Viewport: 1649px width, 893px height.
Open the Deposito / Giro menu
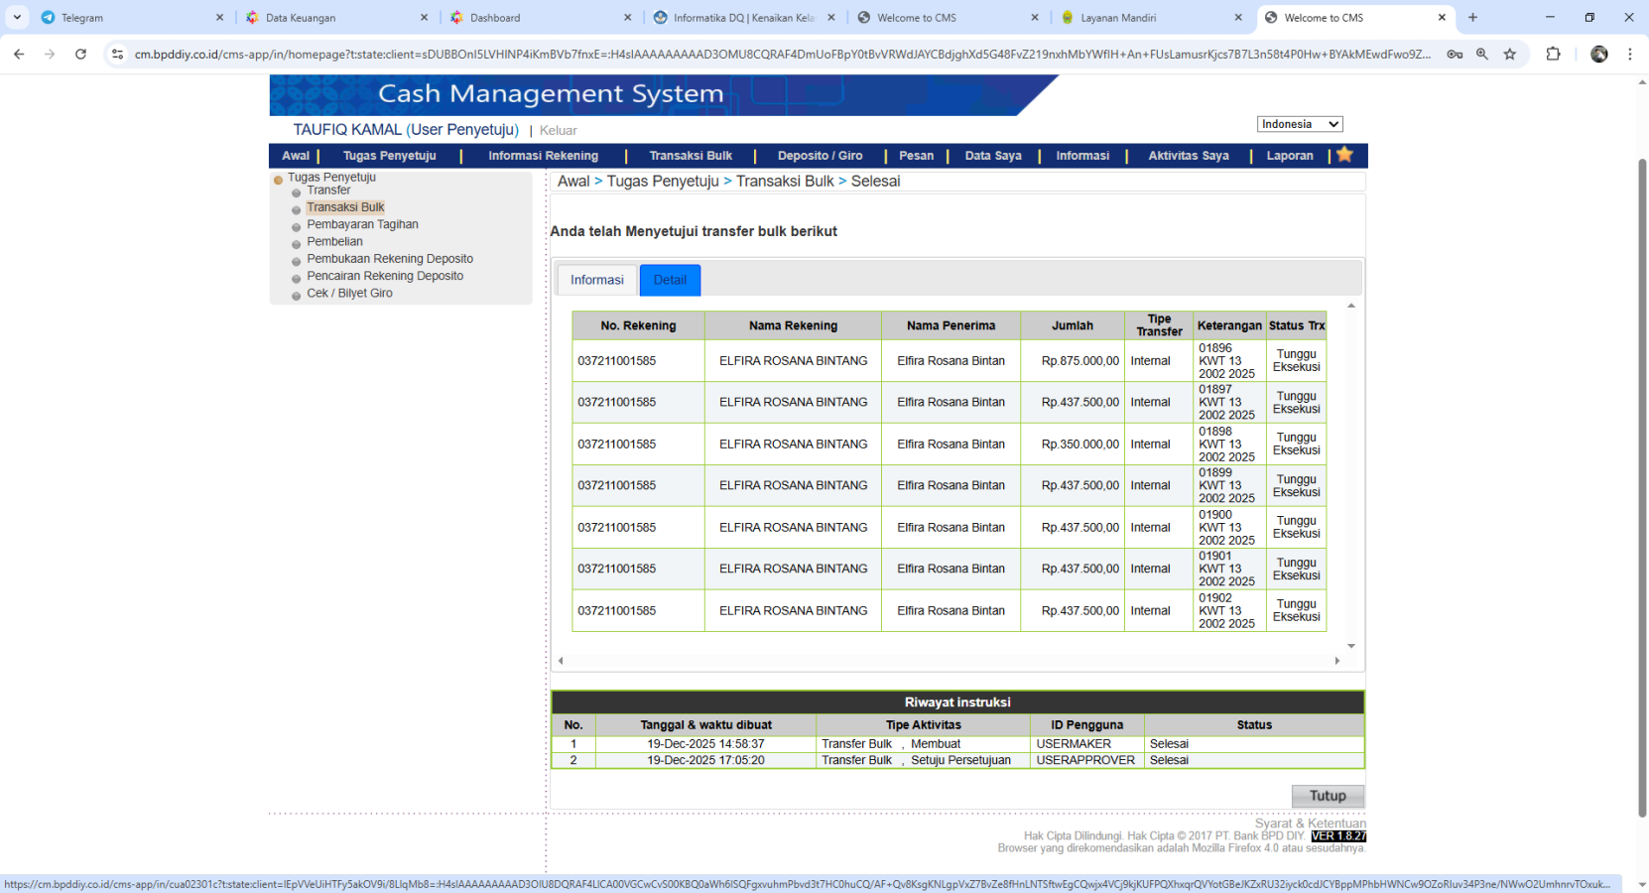point(820,156)
